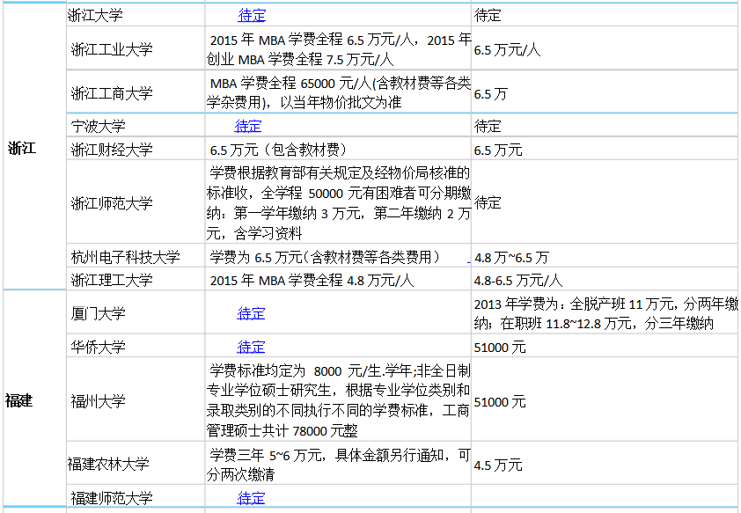Click the 福州大学 学费标准 description
Image resolution: width=741 pixels, height=513 pixels.
(338, 400)
